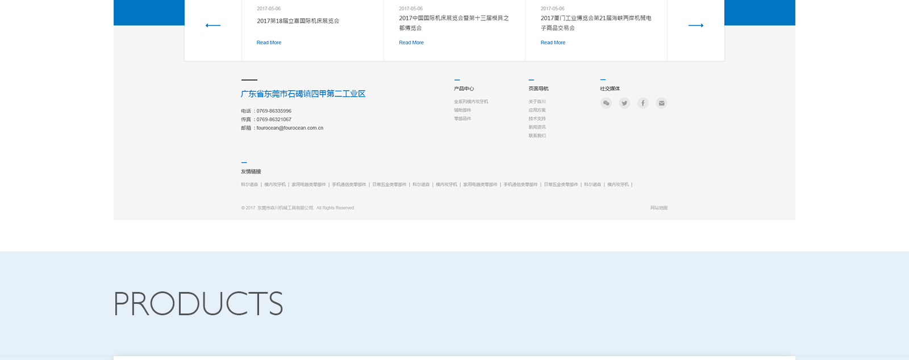Go to 新闻资讯 page
The image size is (909, 360).
click(x=537, y=128)
